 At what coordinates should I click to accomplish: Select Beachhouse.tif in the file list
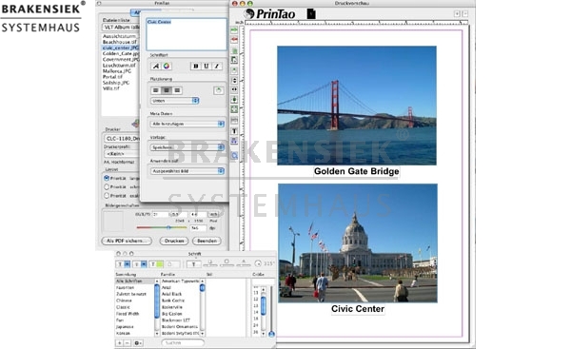[x=120, y=42]
